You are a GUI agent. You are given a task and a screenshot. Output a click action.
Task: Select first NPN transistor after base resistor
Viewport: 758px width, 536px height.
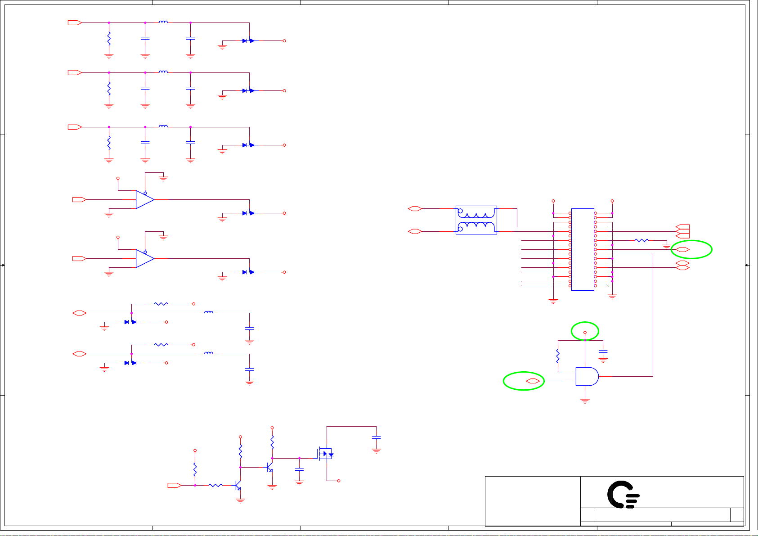[x=238, y=486]
